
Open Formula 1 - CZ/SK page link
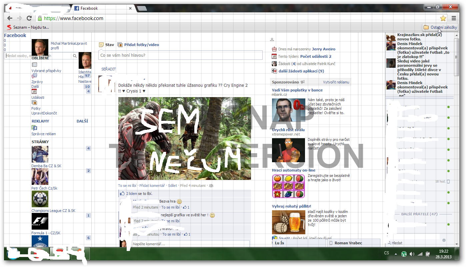46,233
